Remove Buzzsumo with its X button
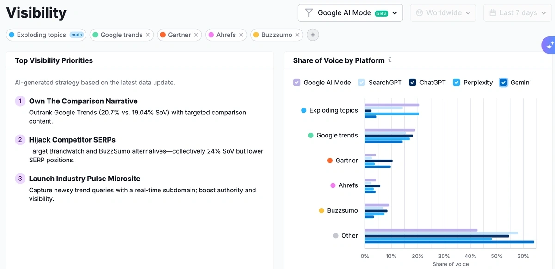Image resolution: width=555 pixels, height=269 pixels. click(297, 35)
